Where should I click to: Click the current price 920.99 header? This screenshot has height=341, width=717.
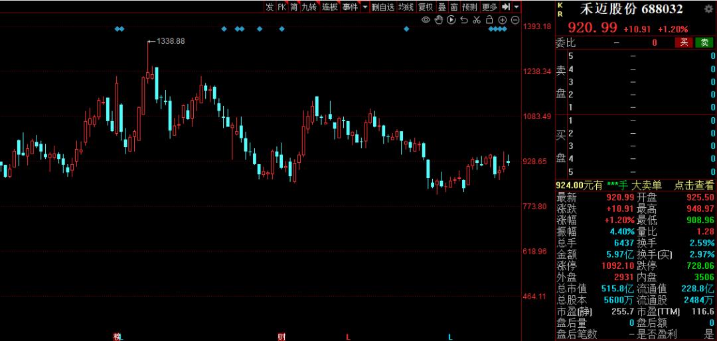pos(593,28)
